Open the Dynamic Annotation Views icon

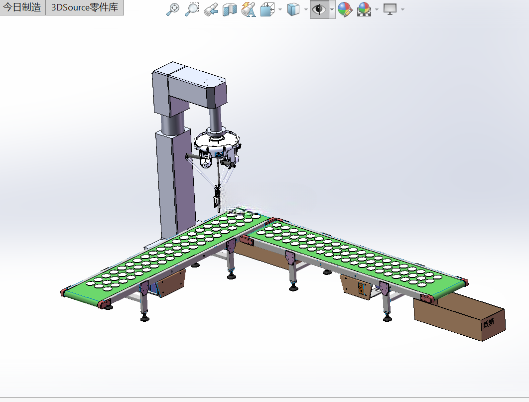(x=249, y=9)
